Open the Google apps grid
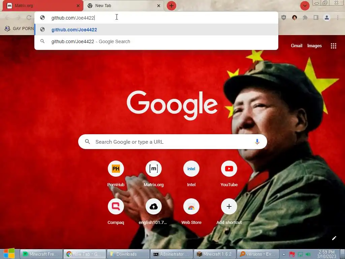Viewport: 345px width, 259px height. tap(333, 46)
